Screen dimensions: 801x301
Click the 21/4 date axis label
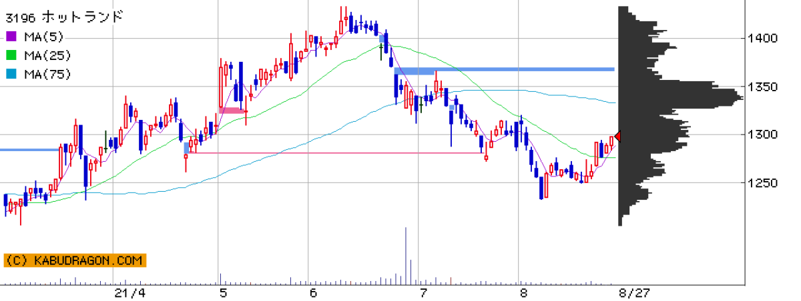[129, 292]
